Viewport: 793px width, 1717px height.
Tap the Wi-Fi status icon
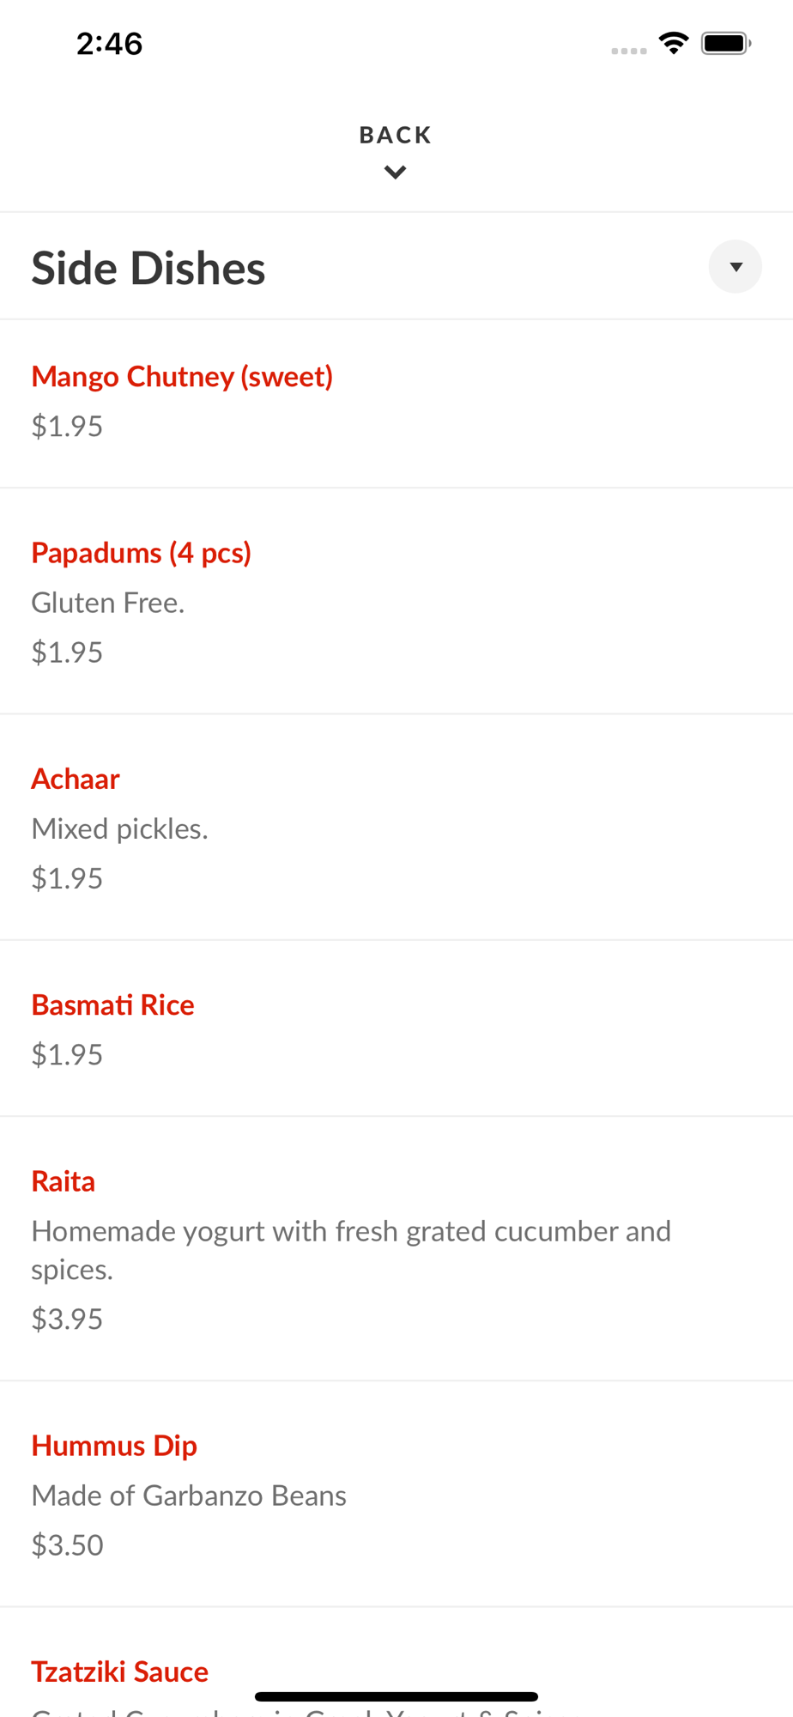click(674, 43)
